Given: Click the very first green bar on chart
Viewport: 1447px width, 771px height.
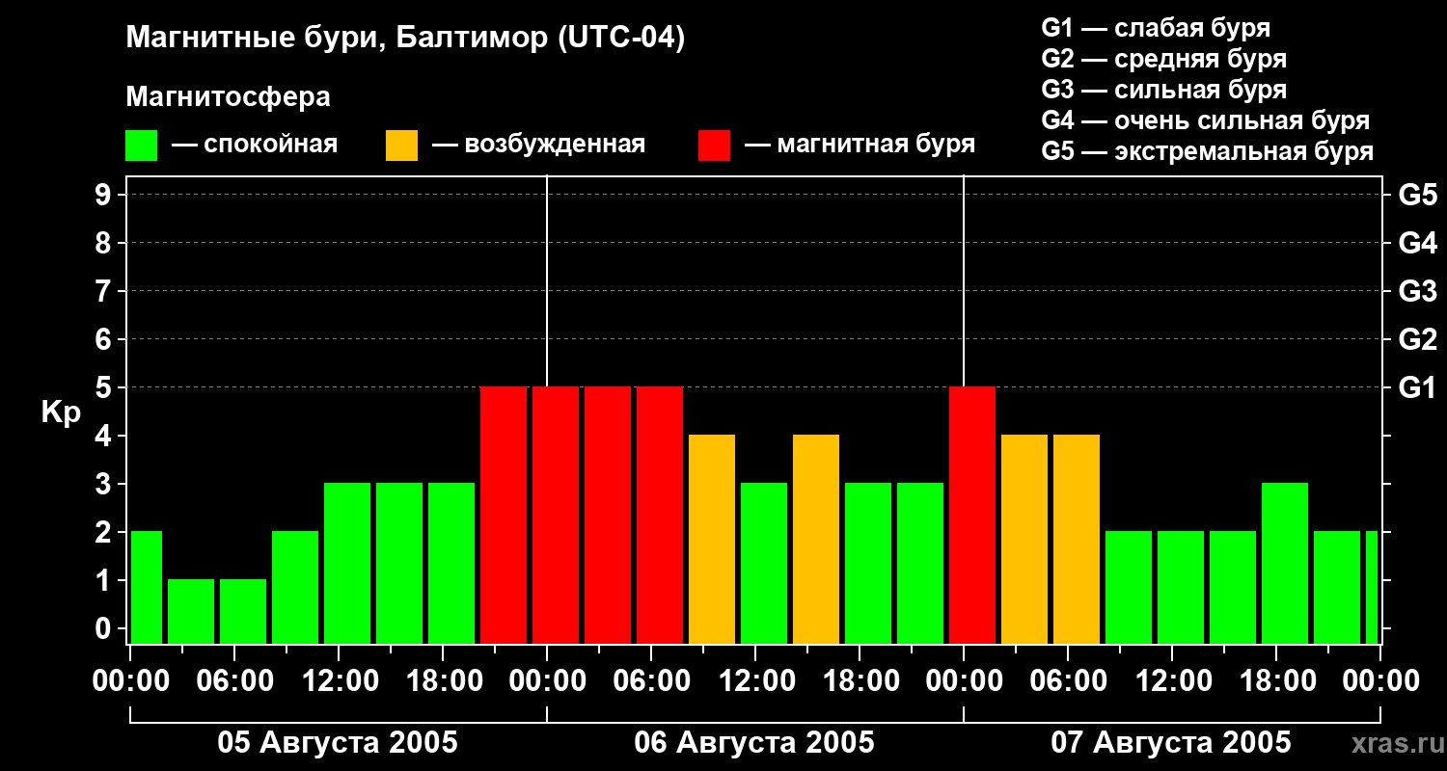Looking at the screenshot, I should [146, 587].
